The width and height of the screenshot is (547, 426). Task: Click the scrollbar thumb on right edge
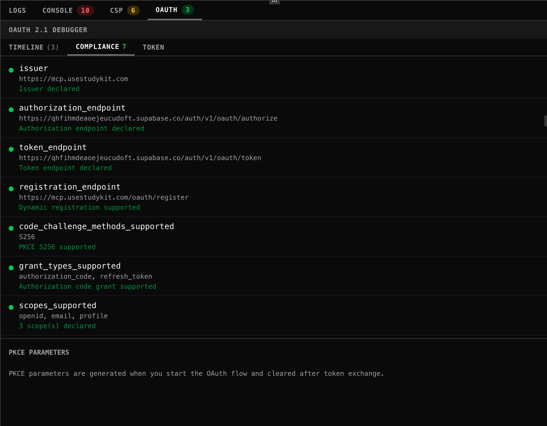(545, 121)
